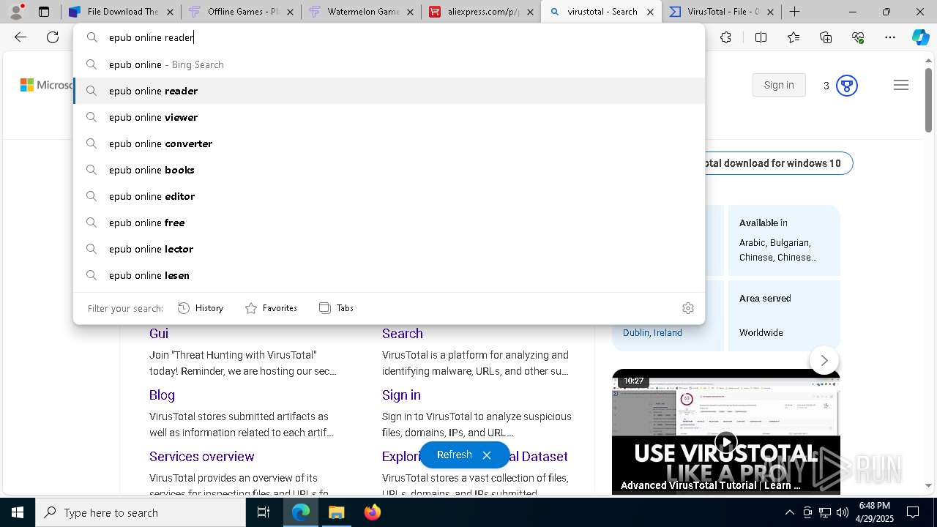Open Edge browser taskbar icon

pyautogui.click(x=301, y=512)
